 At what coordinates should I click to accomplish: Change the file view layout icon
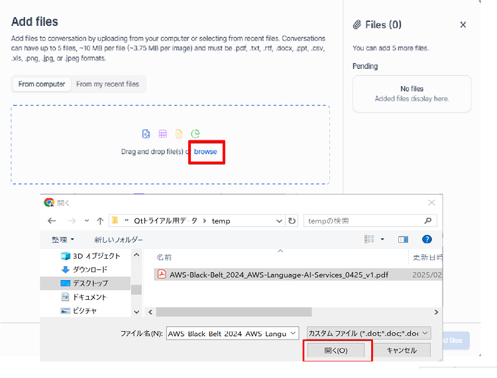coord(369,240)
